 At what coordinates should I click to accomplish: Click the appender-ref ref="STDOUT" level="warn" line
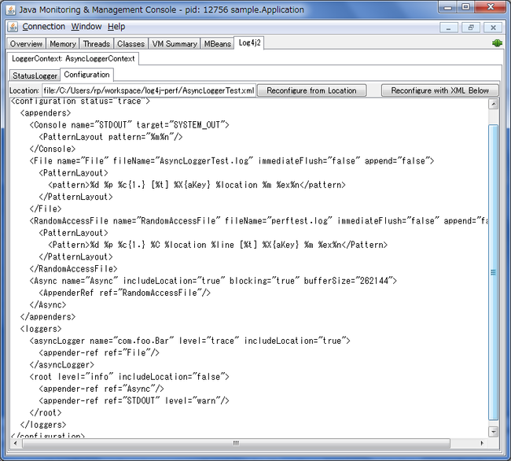click(134, 401)
